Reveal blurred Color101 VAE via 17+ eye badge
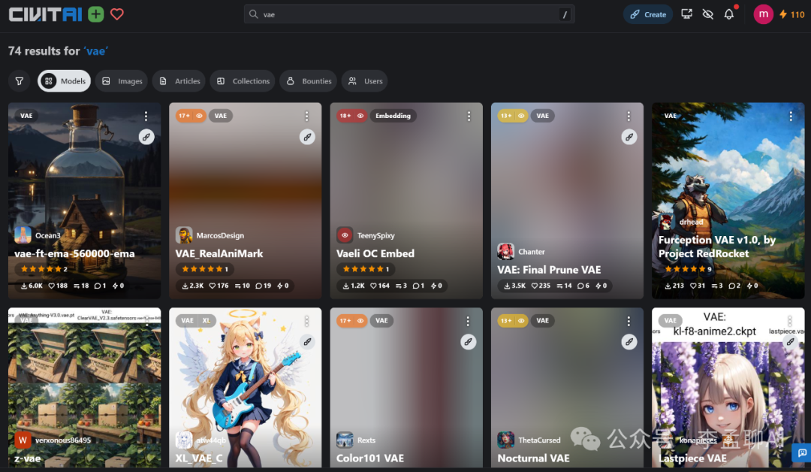811x472 pixels. pyautogui.click(x=351, y=321)
